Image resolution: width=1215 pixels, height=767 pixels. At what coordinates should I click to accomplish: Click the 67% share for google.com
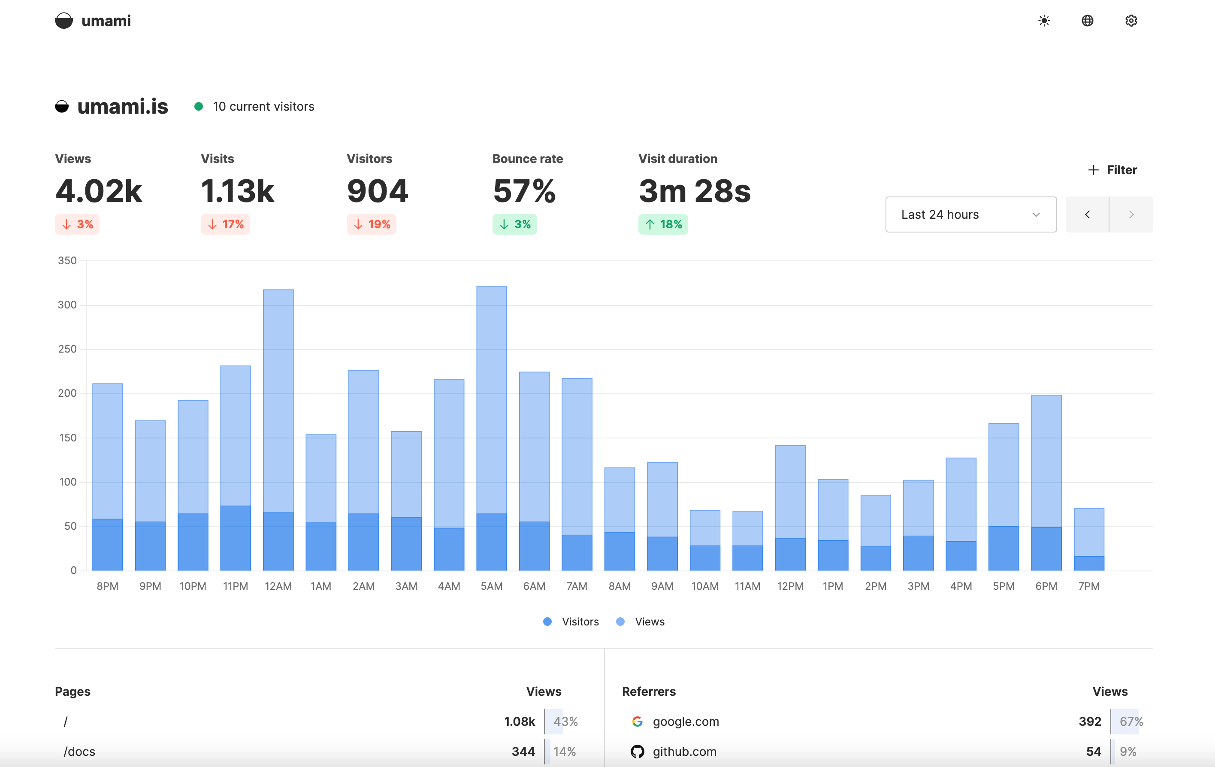1131,722
